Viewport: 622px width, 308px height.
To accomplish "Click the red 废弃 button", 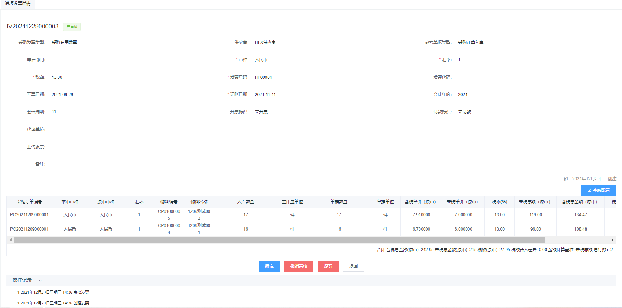I will [328, 266].
